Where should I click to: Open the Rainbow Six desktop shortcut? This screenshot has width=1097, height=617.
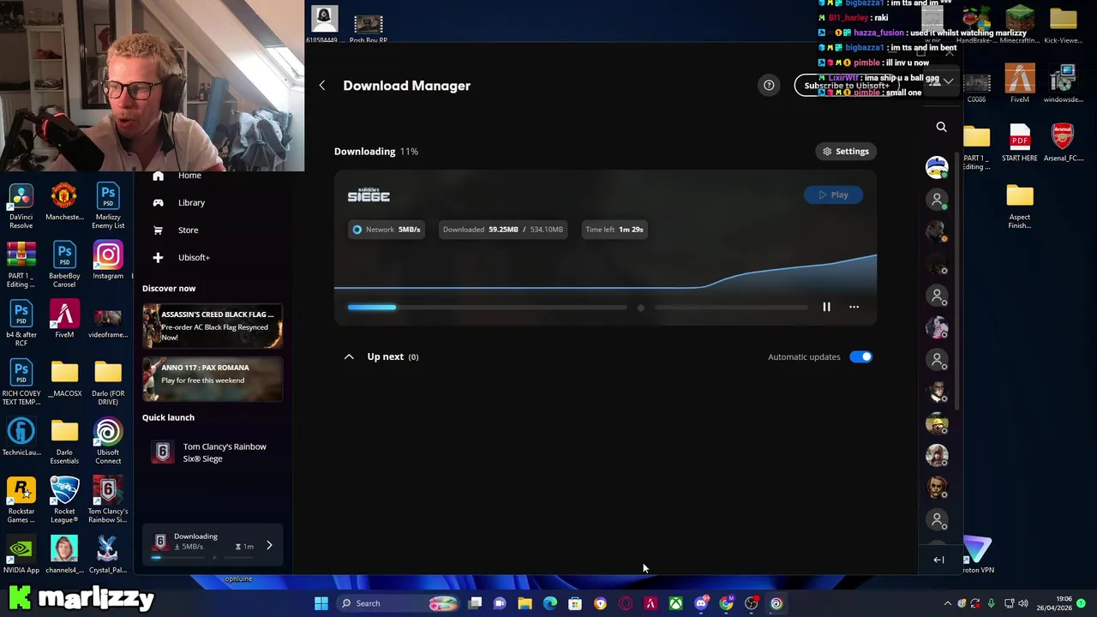point(108,500)
